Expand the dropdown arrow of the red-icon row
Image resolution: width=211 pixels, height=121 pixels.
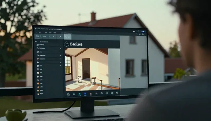pyautogui.click(x=60, y=59)
